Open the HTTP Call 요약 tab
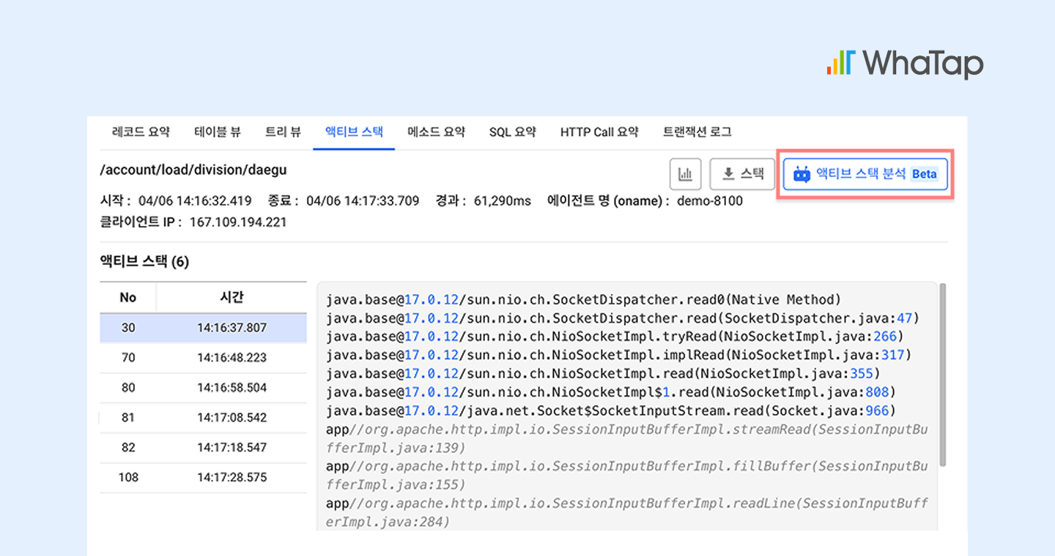1055x556 pixels. 599,132
